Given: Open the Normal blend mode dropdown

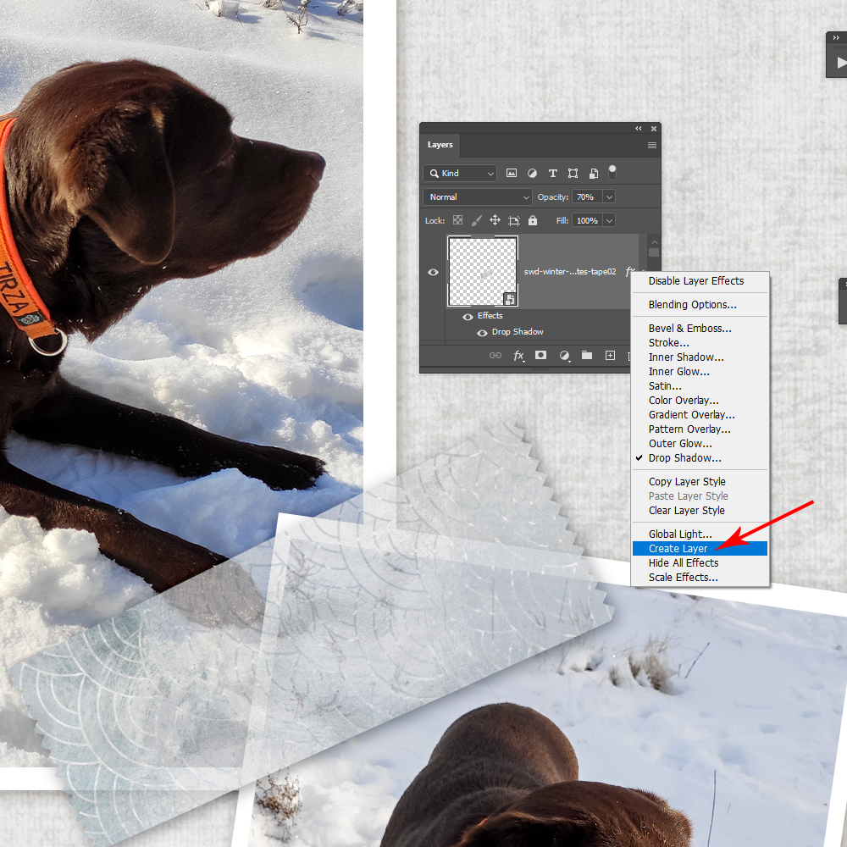Looking at the screenshot, I should tap(478, 197).
